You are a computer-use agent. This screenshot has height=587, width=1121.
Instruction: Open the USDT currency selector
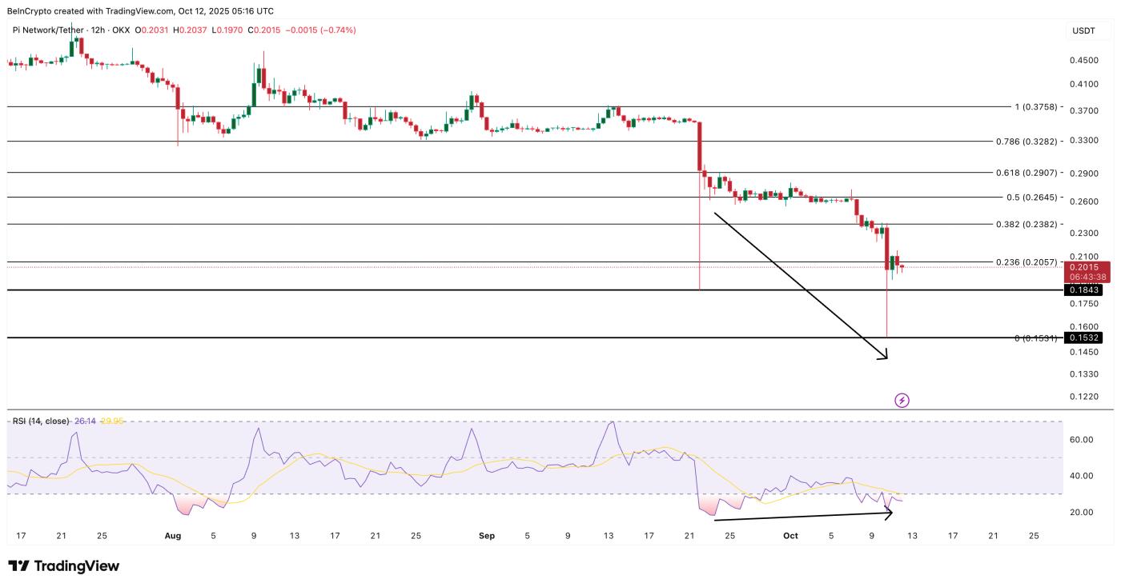[x=1083, y=30]
